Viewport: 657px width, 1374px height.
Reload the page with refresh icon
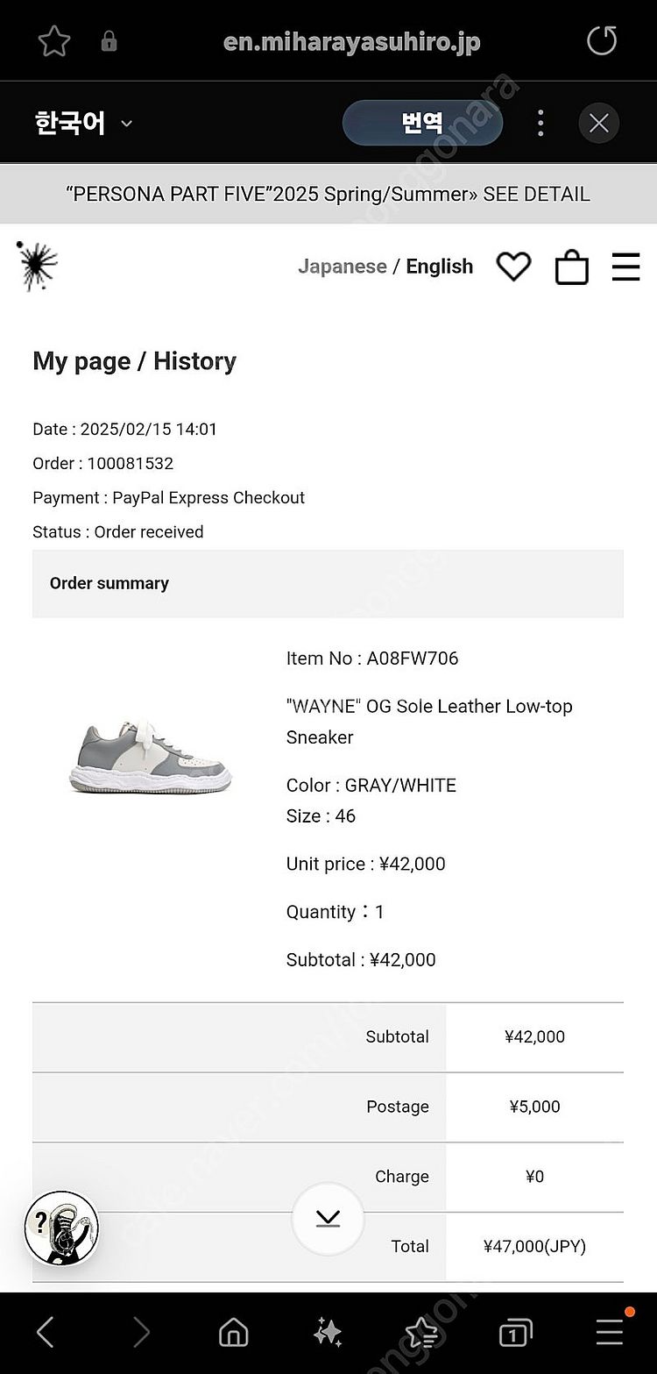point(602,40)
